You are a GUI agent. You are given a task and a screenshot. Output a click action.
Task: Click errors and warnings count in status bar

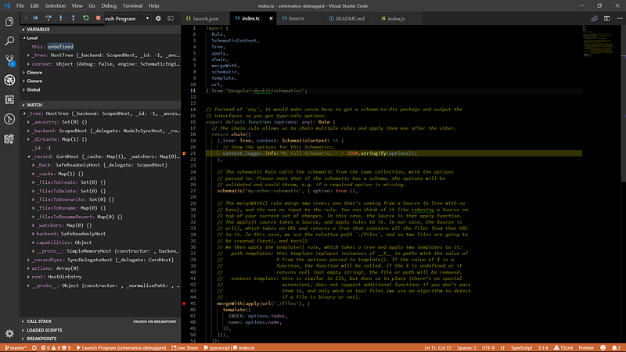(x=56, y=347)
